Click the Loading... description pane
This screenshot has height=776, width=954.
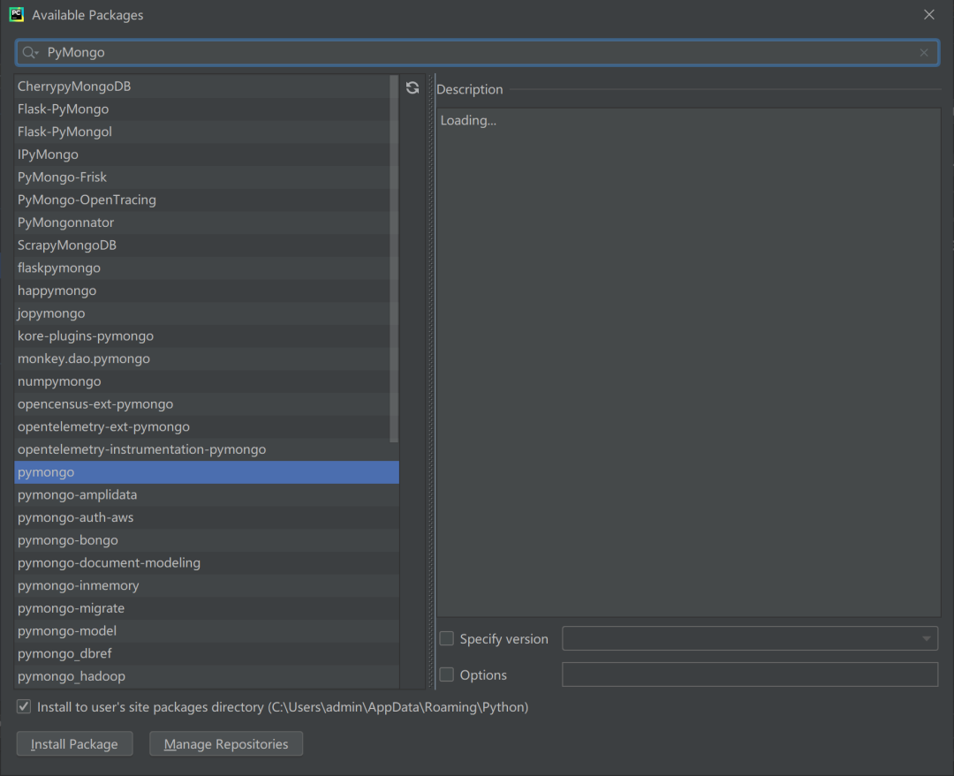689,363
